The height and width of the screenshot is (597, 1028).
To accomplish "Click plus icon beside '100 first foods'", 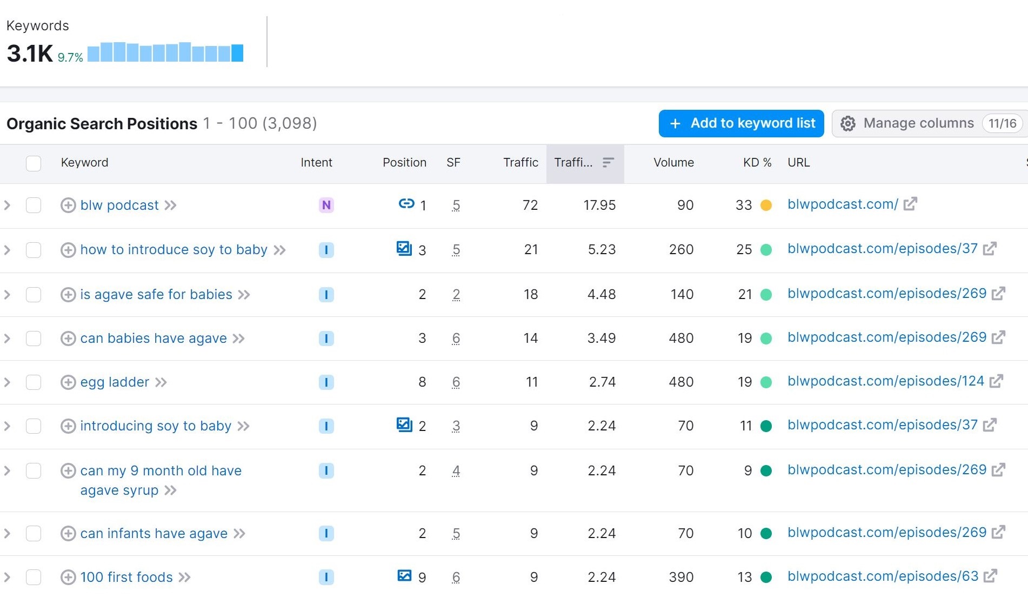I will (x=68, y=578).
